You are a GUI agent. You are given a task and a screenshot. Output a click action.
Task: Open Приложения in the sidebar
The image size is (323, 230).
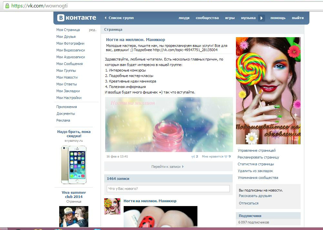(67, 107)
